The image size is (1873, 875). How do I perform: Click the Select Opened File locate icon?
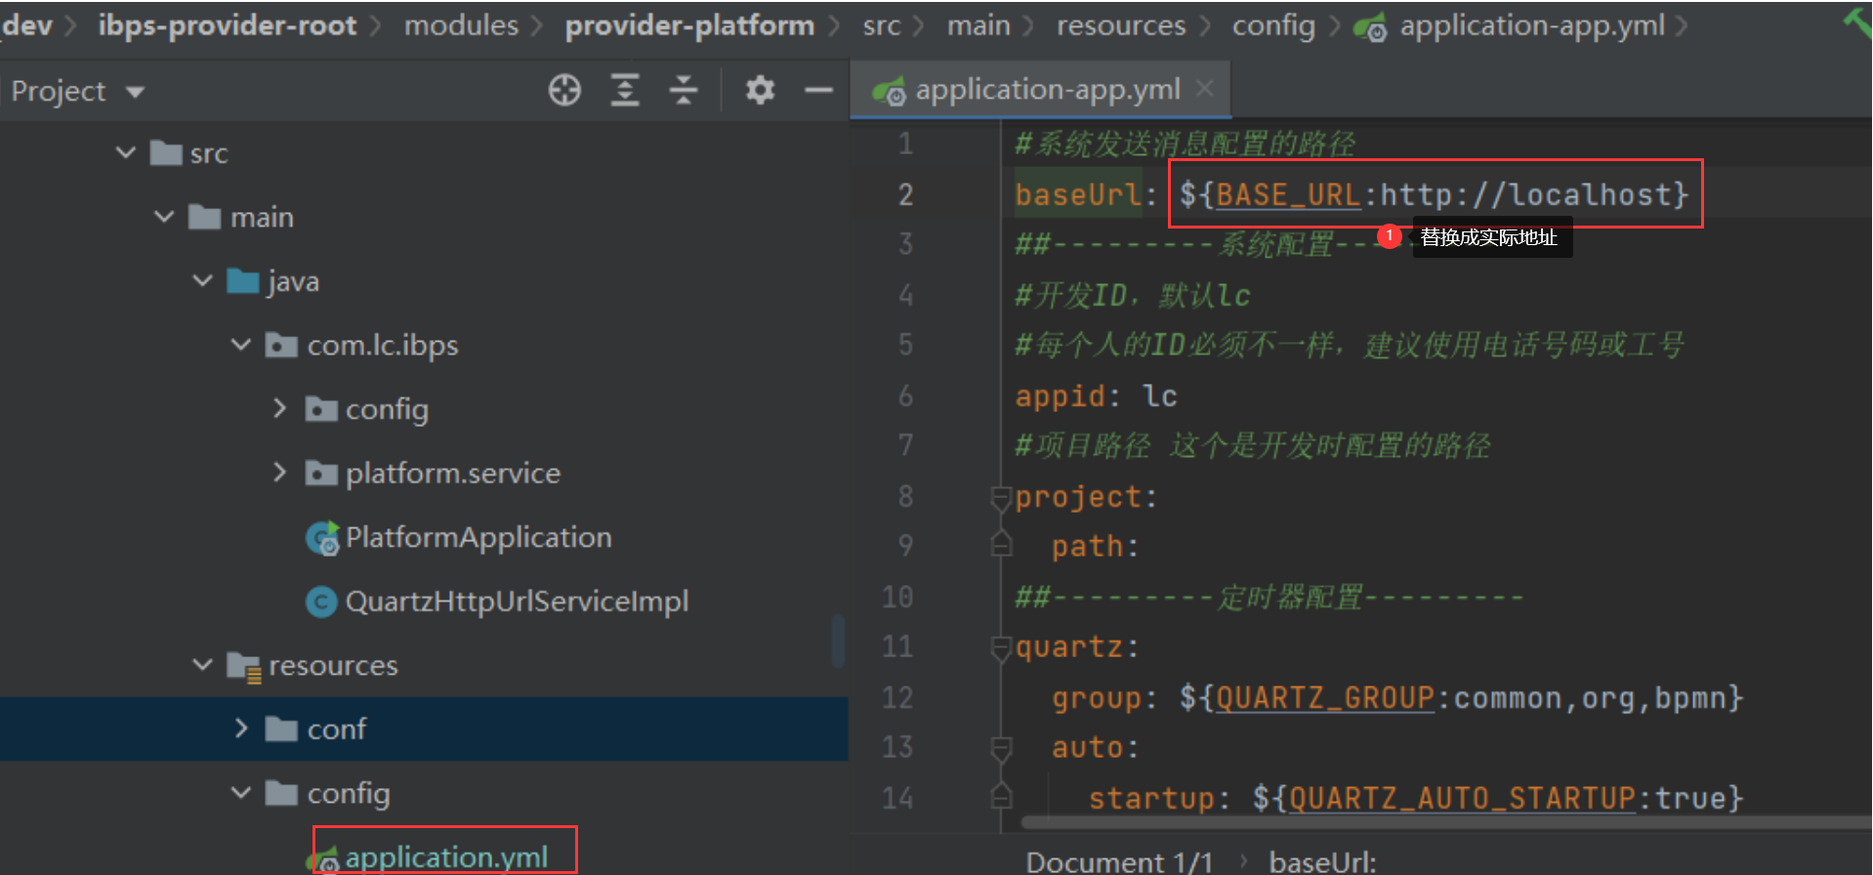(564, 91)
